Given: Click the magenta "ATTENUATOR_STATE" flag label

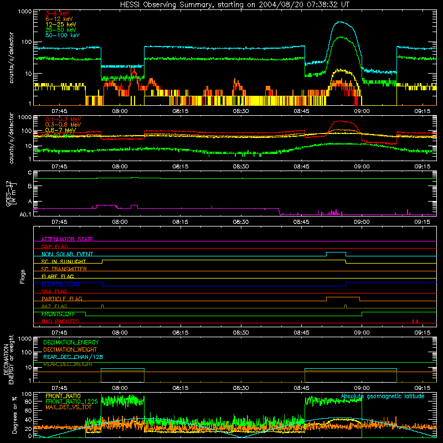Looking at the screenshot, I should [x=67, y=239].
